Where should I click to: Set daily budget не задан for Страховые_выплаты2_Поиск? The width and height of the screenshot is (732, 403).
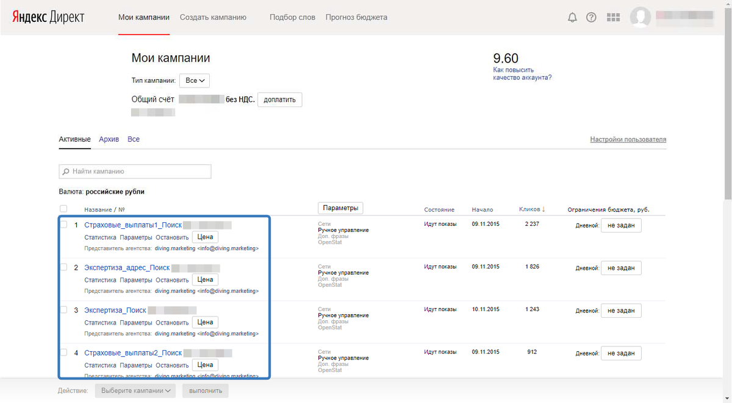[621, 353]
